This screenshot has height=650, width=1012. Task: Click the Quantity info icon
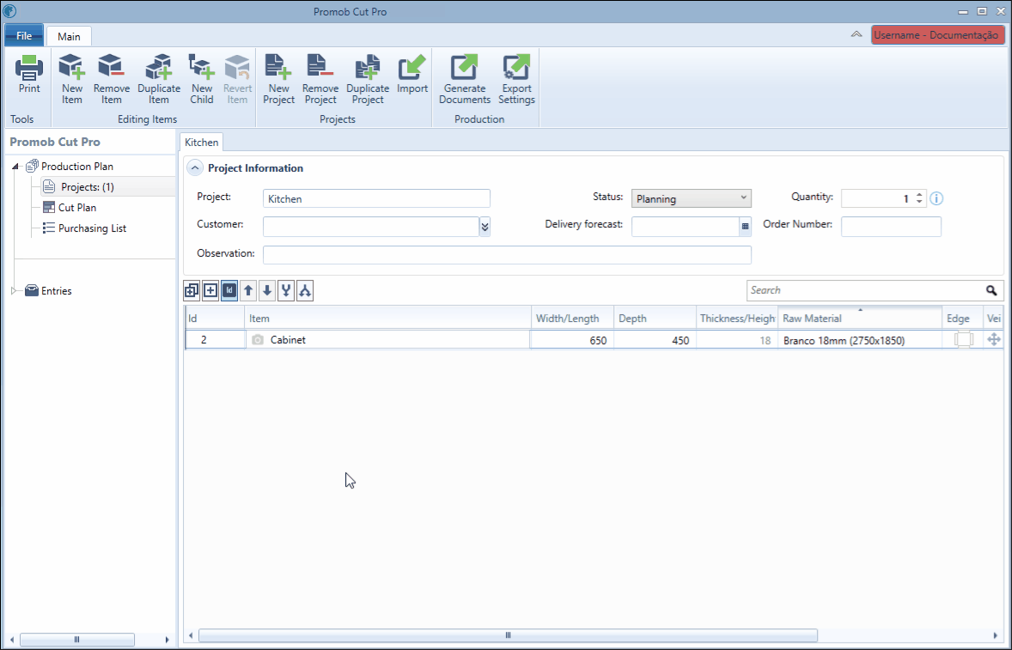click(x=936, y=198)
